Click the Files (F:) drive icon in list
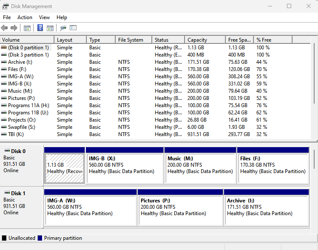This screenshot has height=250, width=318. coord(4,69)
